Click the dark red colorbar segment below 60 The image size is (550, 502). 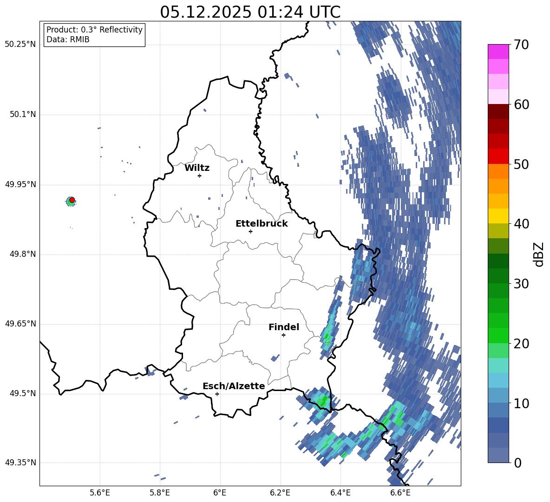498,112
